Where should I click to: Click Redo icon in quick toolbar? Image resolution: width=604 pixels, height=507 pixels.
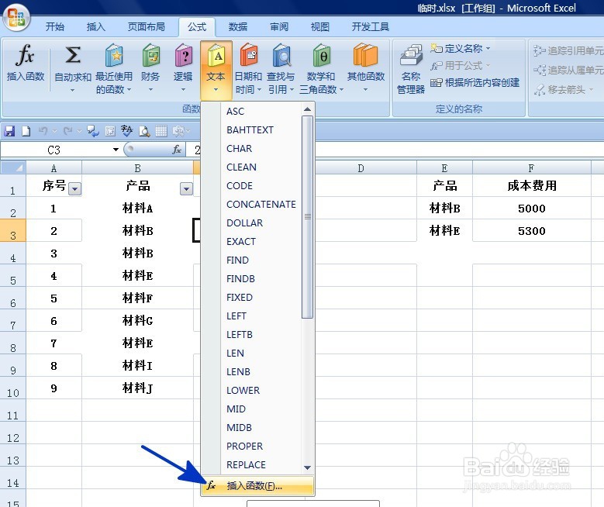coord(67,131)
